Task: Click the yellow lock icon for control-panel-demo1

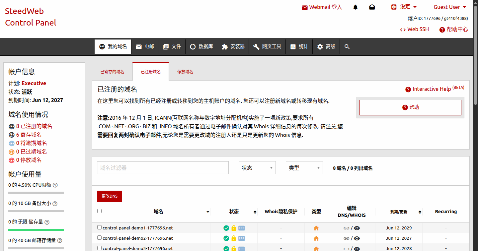Action: 234,228
